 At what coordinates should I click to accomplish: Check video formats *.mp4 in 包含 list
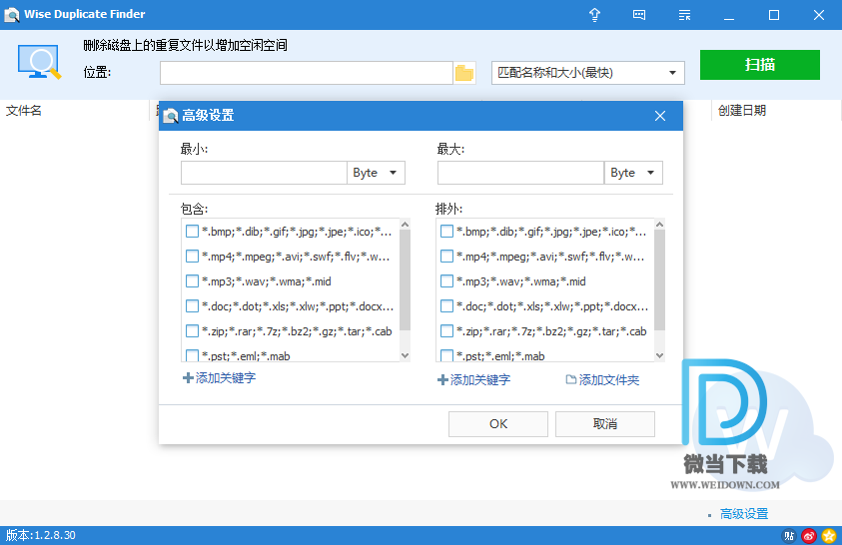(192, 257)
